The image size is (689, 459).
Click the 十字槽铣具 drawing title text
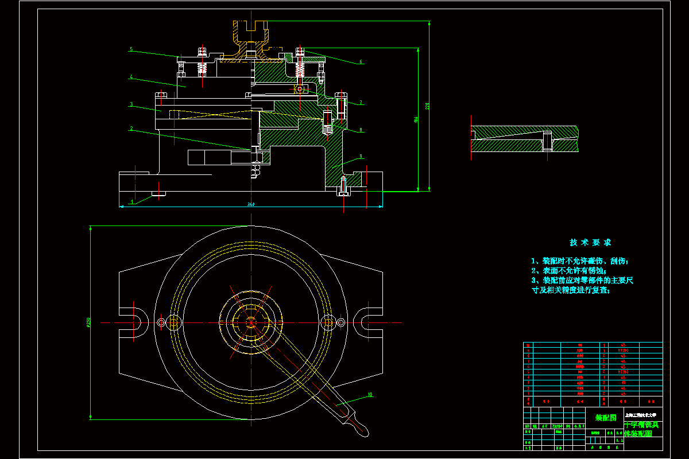[641, 425]
